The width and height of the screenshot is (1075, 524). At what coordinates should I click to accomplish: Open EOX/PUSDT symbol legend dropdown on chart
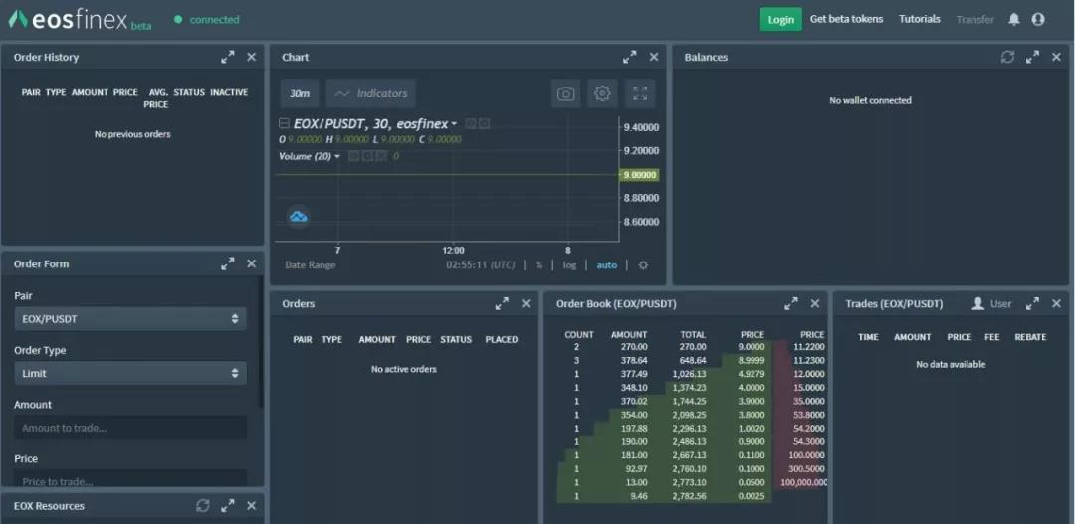[454, 124]
